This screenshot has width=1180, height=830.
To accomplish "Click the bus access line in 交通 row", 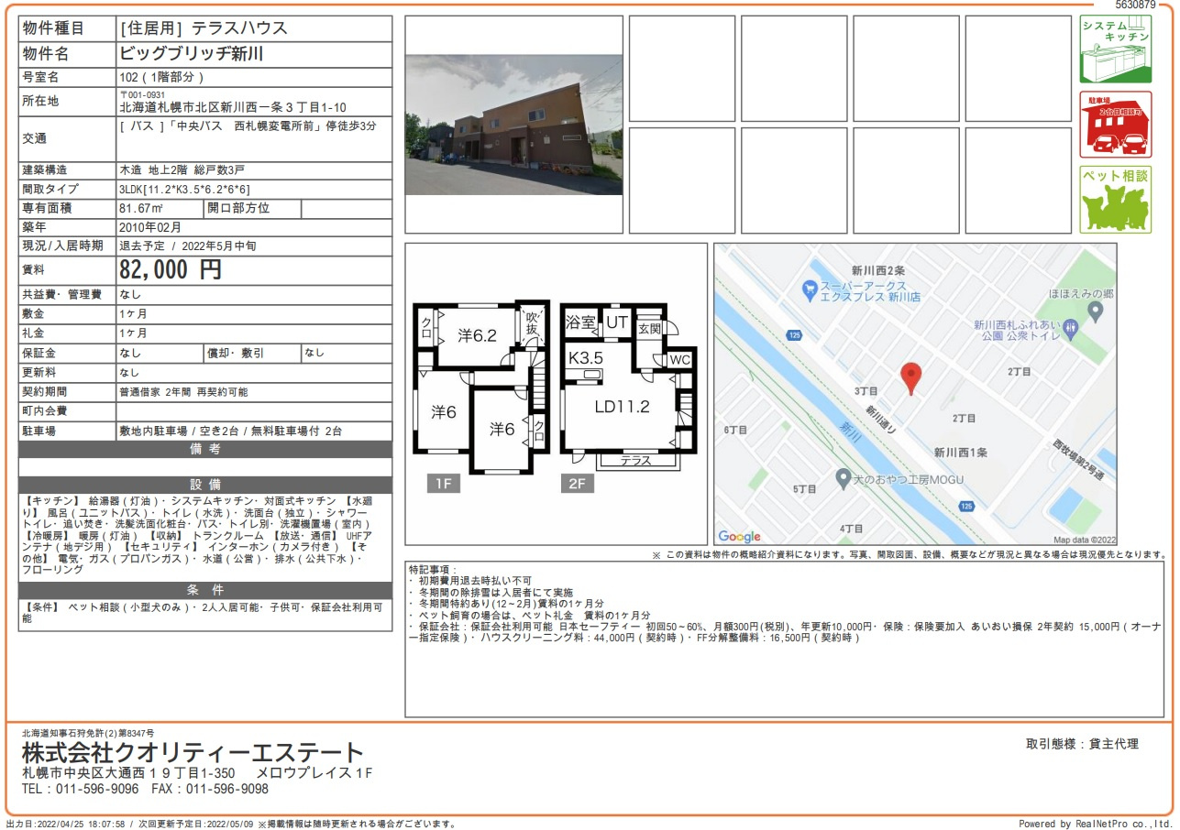I will [x=248, y=126].
